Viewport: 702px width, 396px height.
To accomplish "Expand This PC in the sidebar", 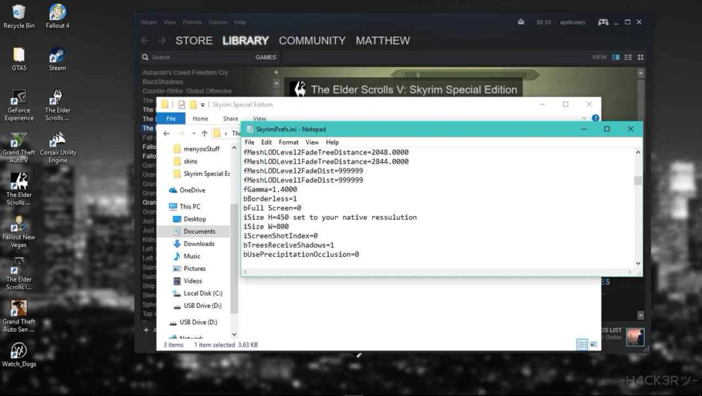I will [166, 206].
